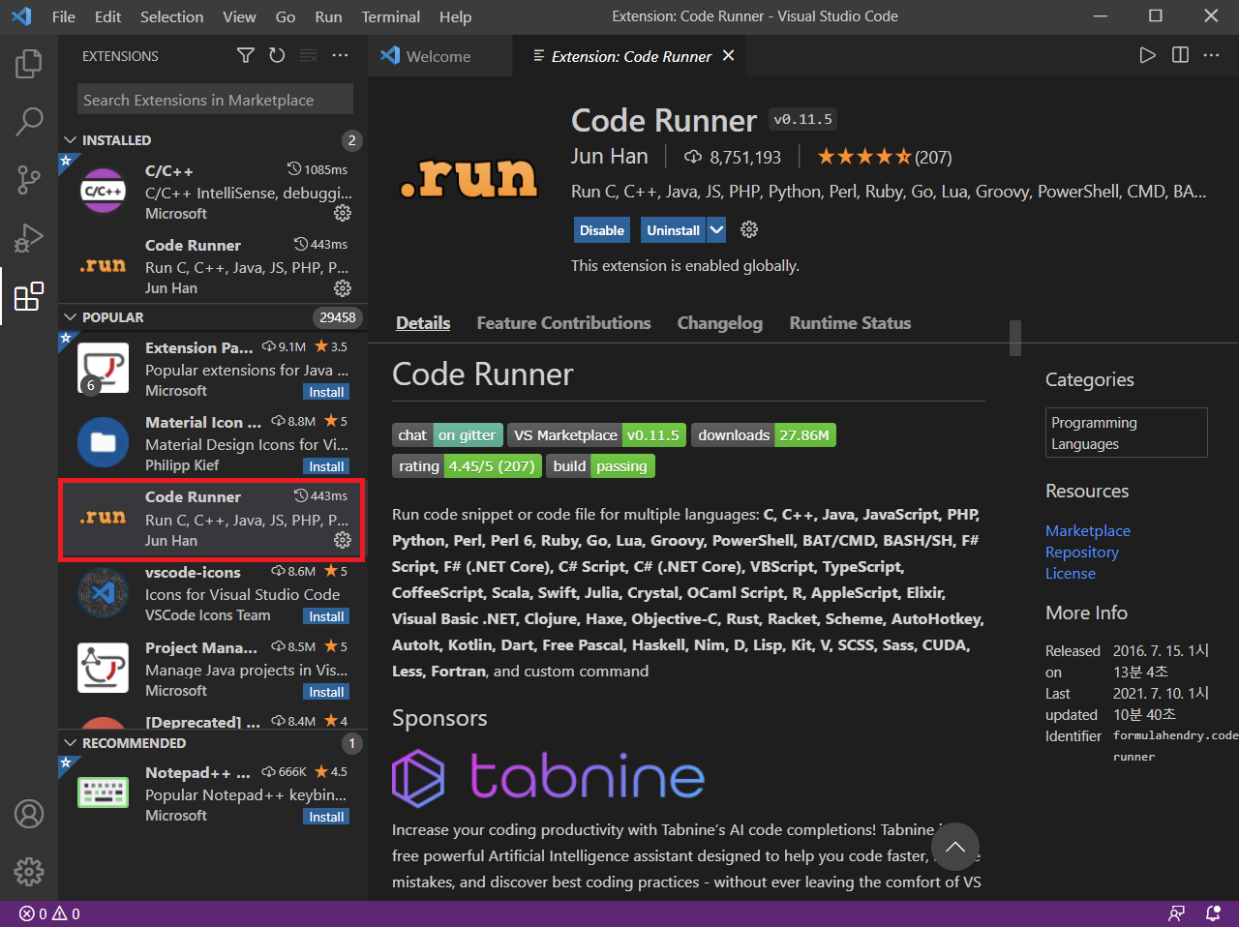1239x927 pixels.
Task: Switch to Feature Contributions tab
Action: pyautogui.click(x=563, y=323)
